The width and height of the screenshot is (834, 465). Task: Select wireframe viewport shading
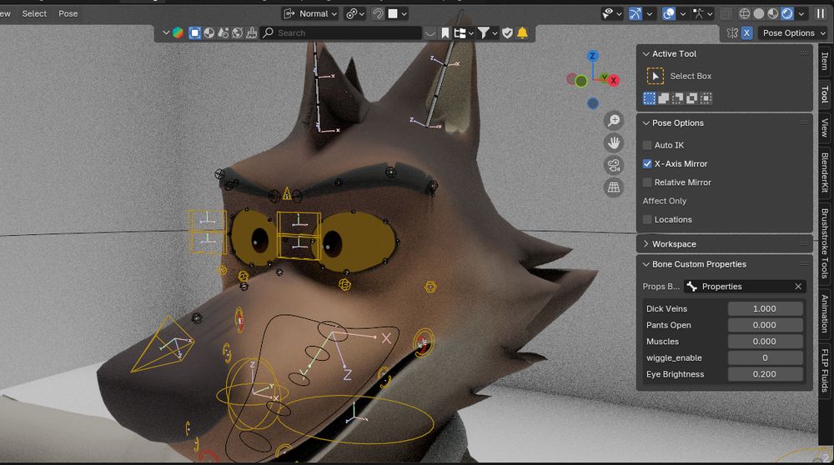pyautogui.click(x=745, y=14)
